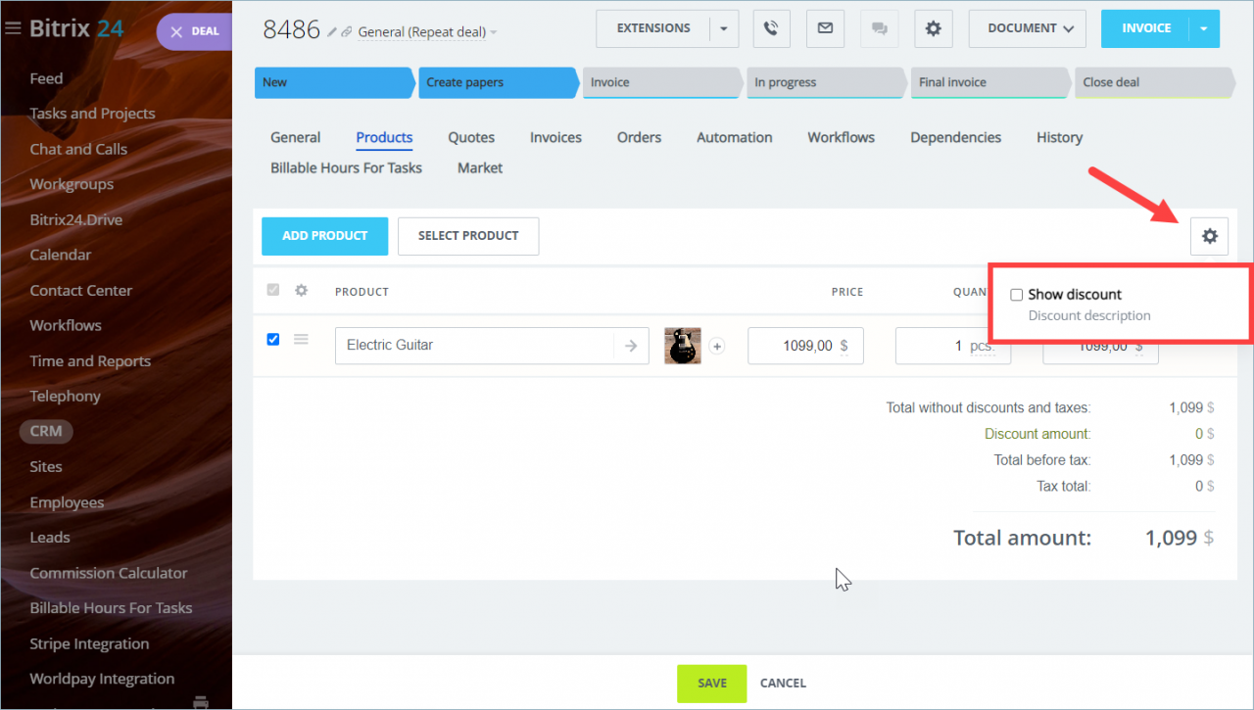Open Stripe Integration in sidebar

coord(89,643)
